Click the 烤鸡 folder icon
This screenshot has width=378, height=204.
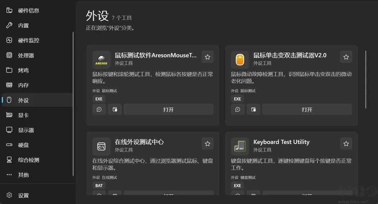coord(9,70)
